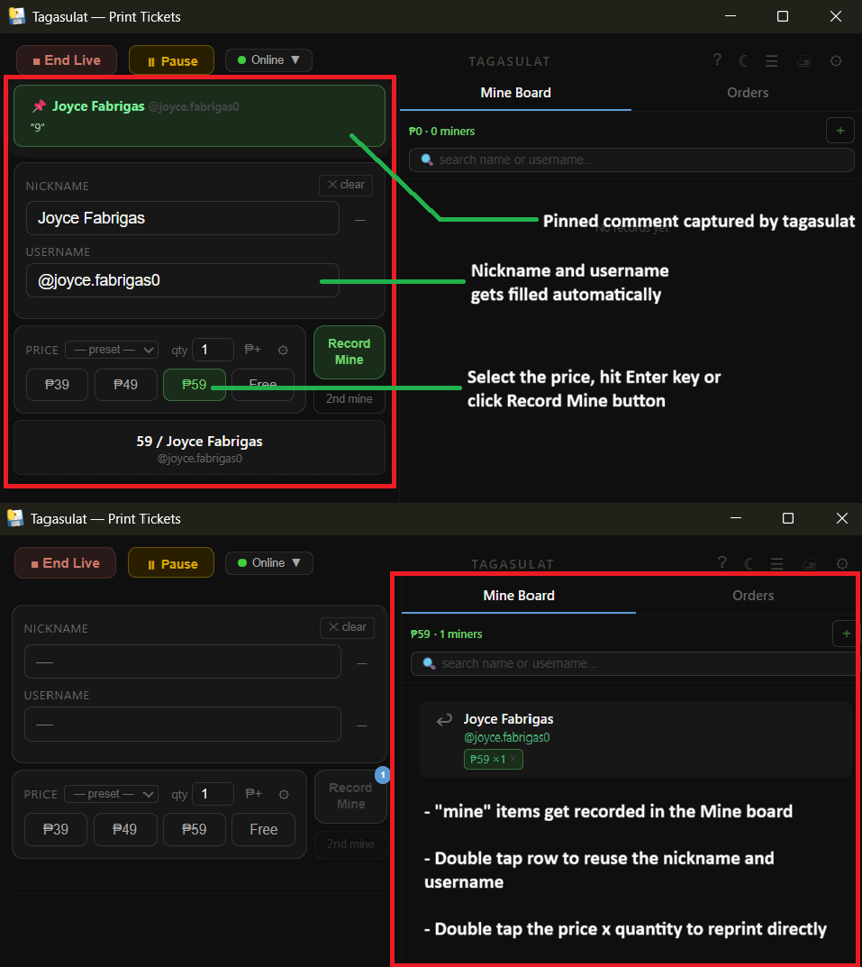Switch to Mine Board tab, 0-miners window

tap(515, 93)
